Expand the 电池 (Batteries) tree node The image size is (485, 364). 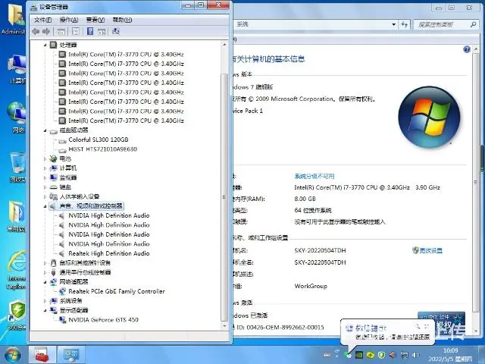click(45, 158)
